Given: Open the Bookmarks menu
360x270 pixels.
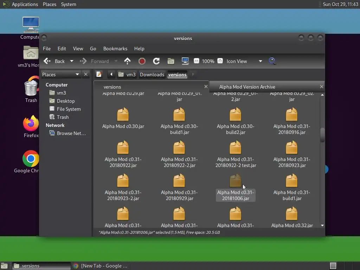Looking at the screenshot, I should pos(115,49).
